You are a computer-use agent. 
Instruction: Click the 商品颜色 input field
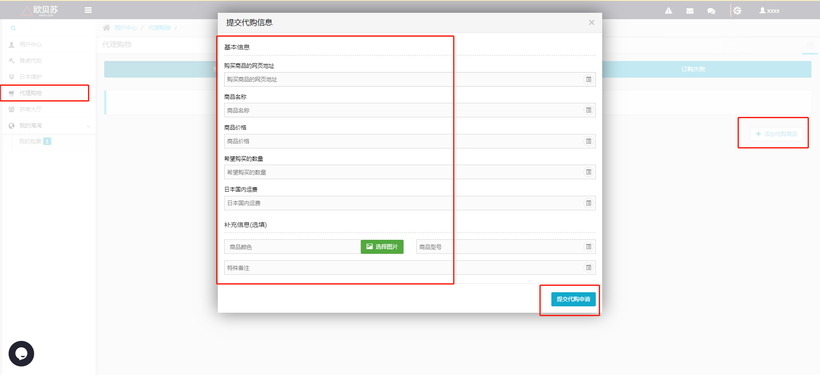pos(293,247)
